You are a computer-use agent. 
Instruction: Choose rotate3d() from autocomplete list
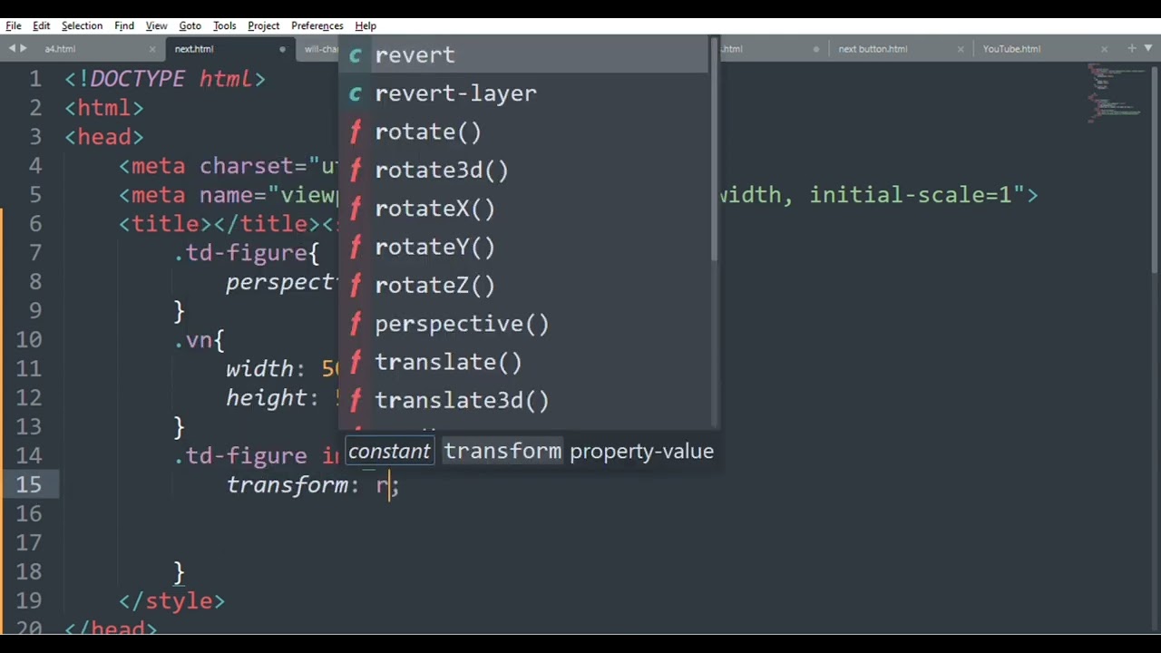tap(522, 170)
